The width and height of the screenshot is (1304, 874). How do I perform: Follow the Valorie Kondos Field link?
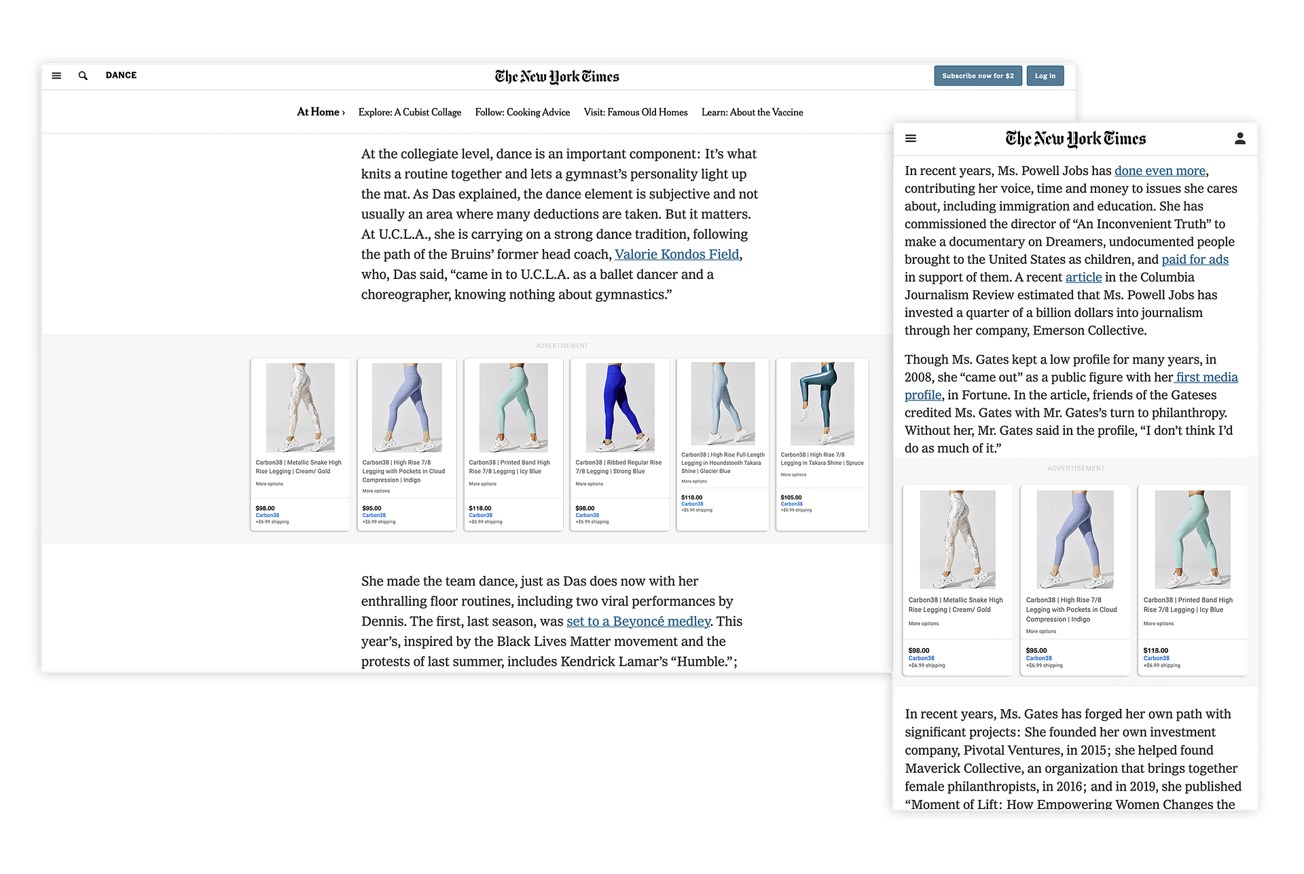[676, 254]
